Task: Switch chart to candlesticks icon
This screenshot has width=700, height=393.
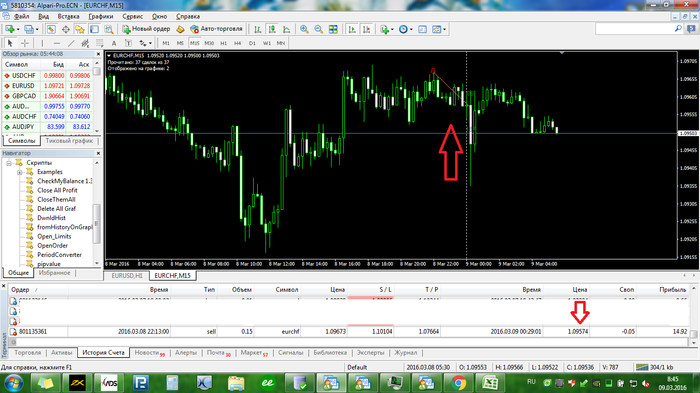Action: [272, 29]
